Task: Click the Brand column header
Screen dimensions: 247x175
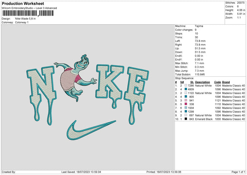Action: (226, 82)
